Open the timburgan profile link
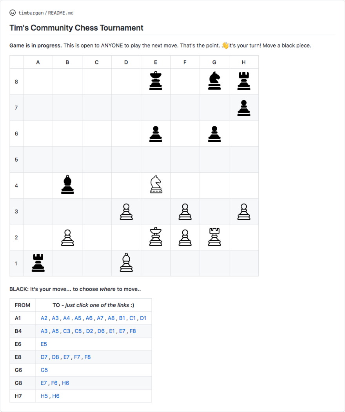The height and width of the screenshot is (412, 345). [x=31, y=13]
